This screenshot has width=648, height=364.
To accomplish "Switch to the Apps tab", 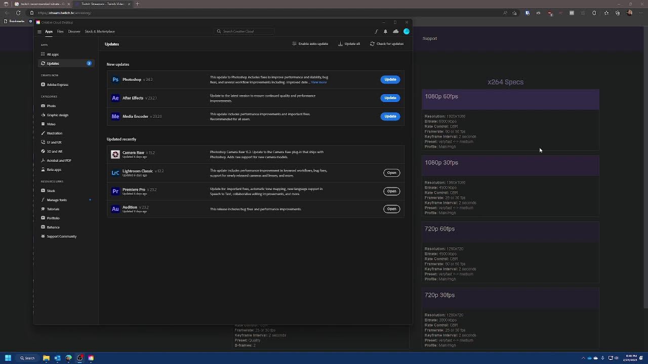I will coord(49,32).
